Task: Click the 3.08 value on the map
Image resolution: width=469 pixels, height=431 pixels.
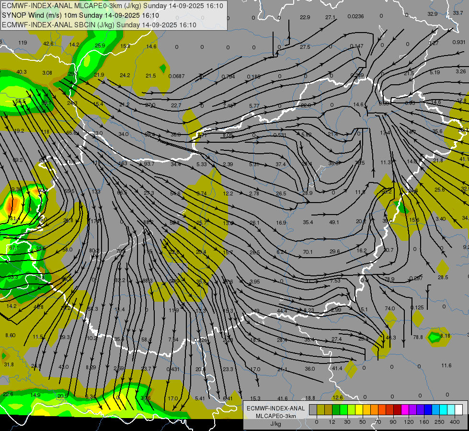Action: coord(47,73)
